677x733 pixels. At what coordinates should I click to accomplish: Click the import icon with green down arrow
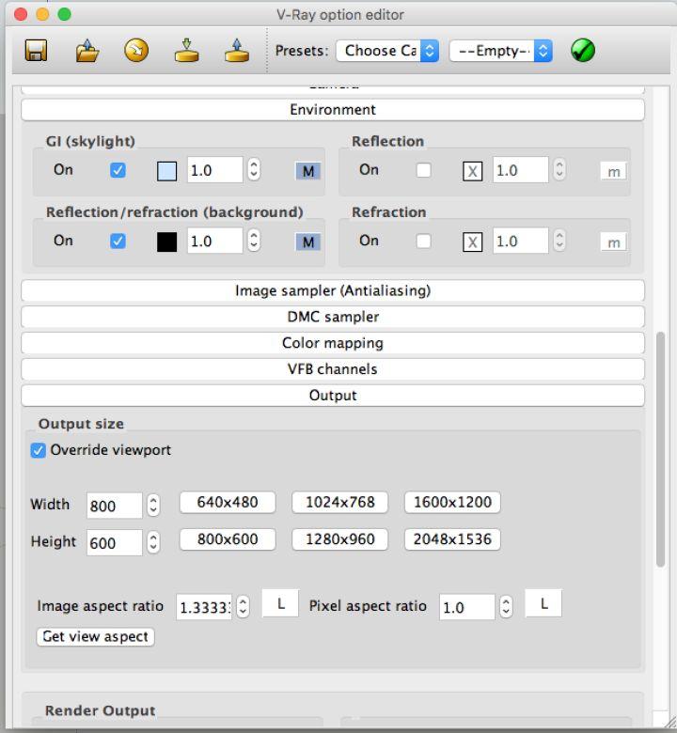tap(187, 51)
